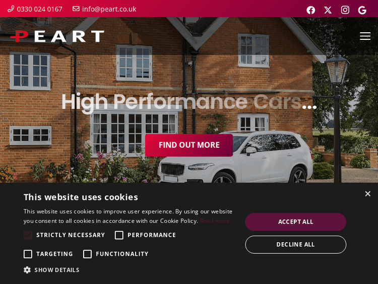Enable the Functionality cookies checkbox
This screenshot has height=284, width=378.
(87, 254)
